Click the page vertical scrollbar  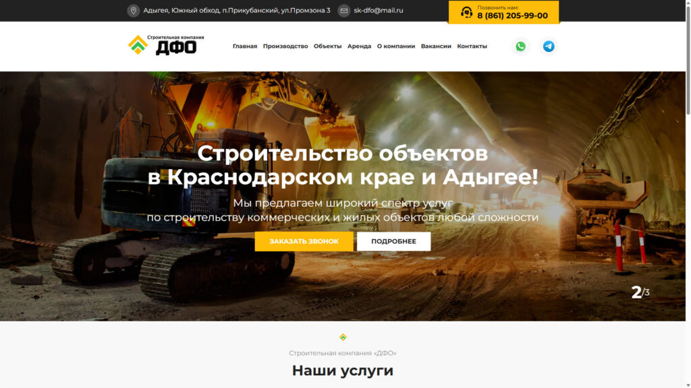tap(688, 61)
